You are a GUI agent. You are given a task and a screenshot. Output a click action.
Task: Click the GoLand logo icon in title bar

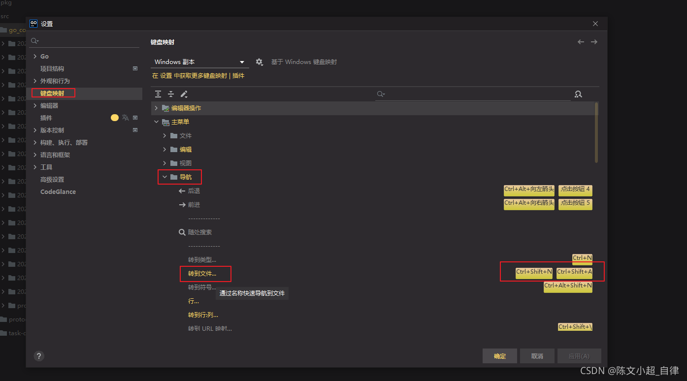point(33,23)
